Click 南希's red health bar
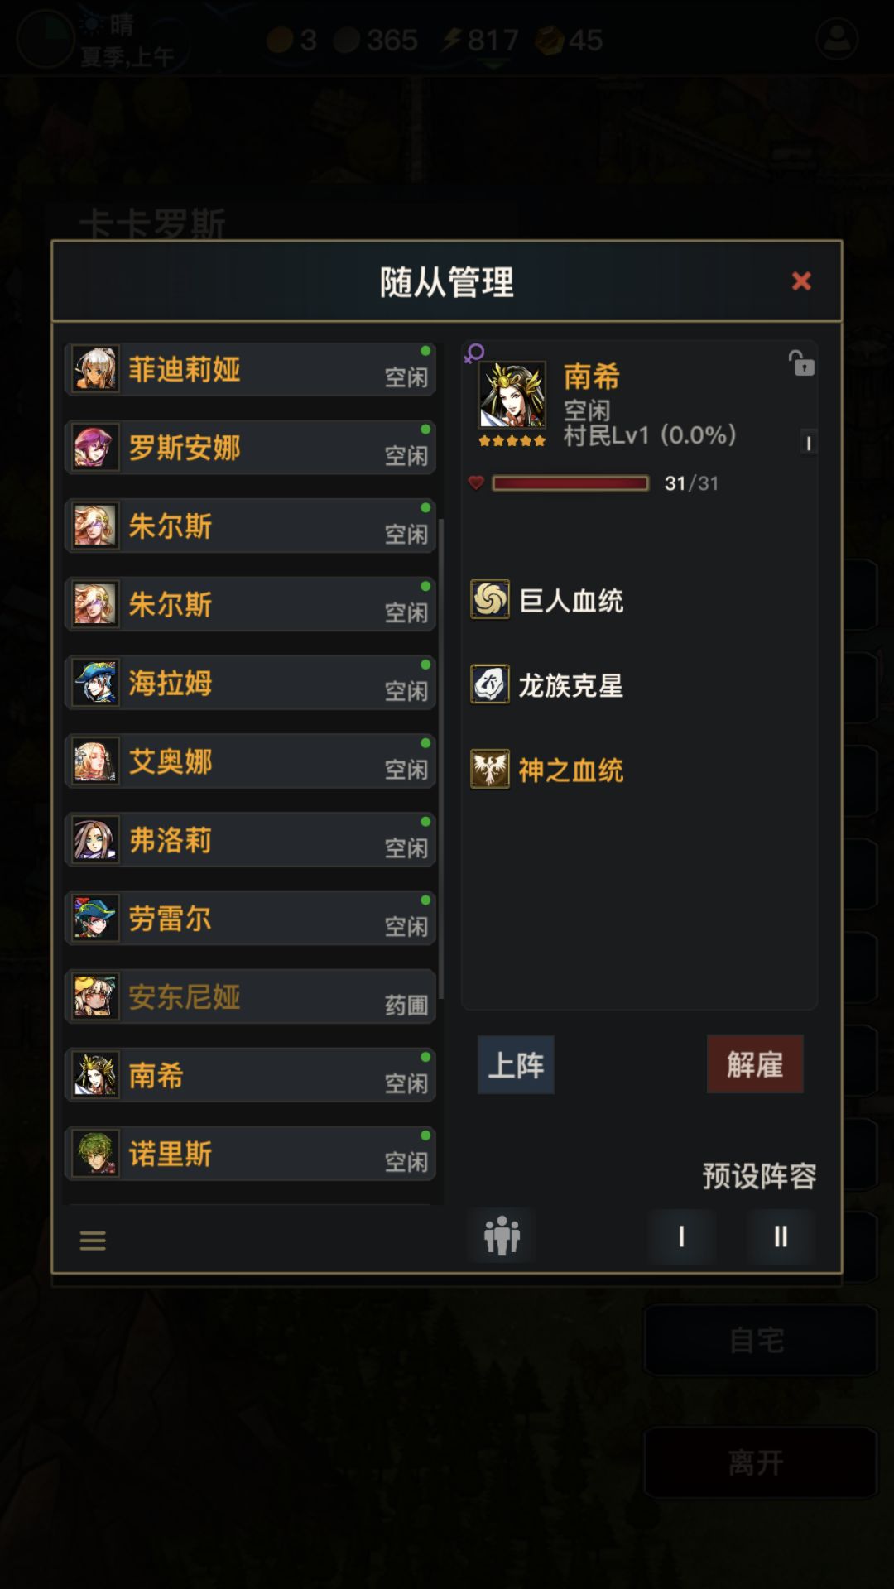This screenshot has width=894, height=1589. pyautogui.click(x=570, y=483)
